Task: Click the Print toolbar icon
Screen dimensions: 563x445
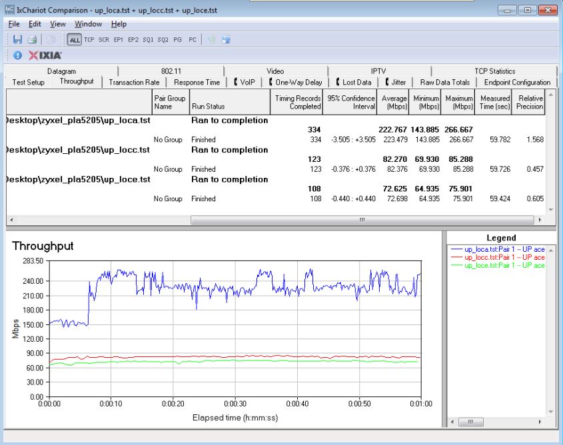Action: point(32,39)
